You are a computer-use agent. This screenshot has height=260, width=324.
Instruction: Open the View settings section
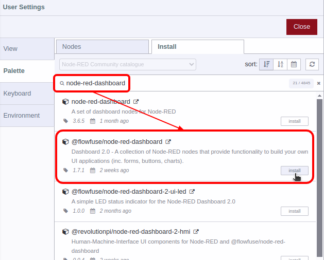coord(27,49)
